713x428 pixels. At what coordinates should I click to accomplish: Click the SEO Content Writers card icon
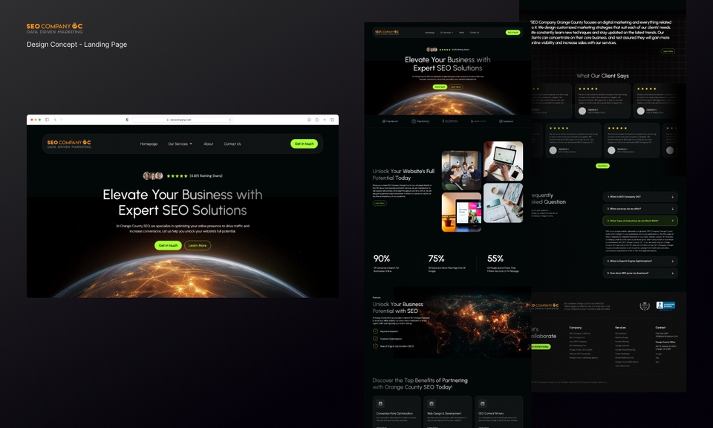[482, 403]
